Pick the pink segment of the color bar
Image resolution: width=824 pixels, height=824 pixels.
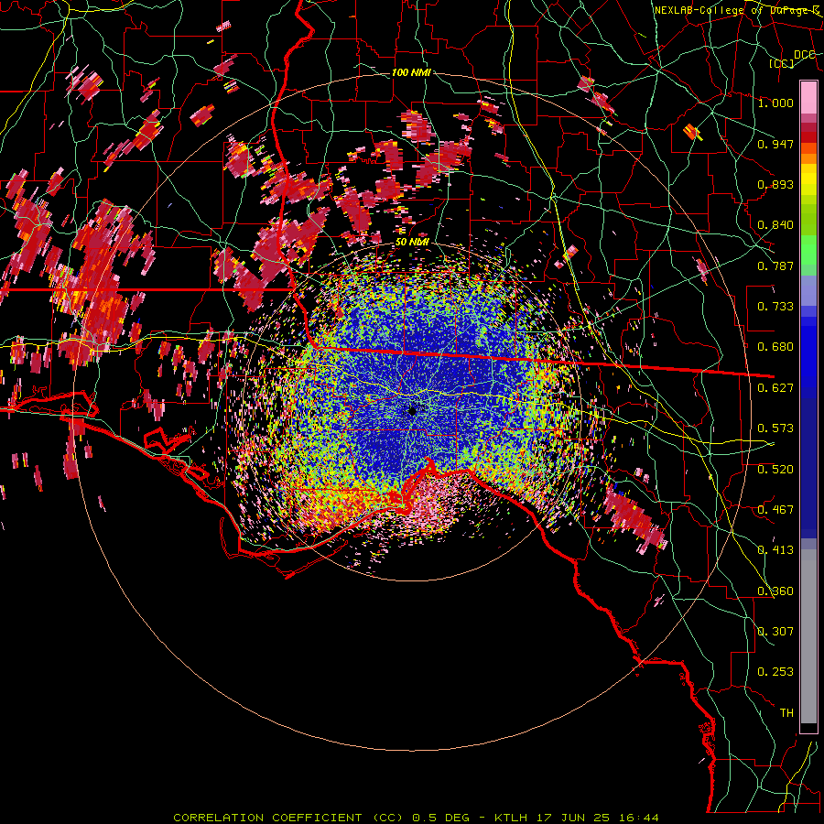tap(808, 97)
